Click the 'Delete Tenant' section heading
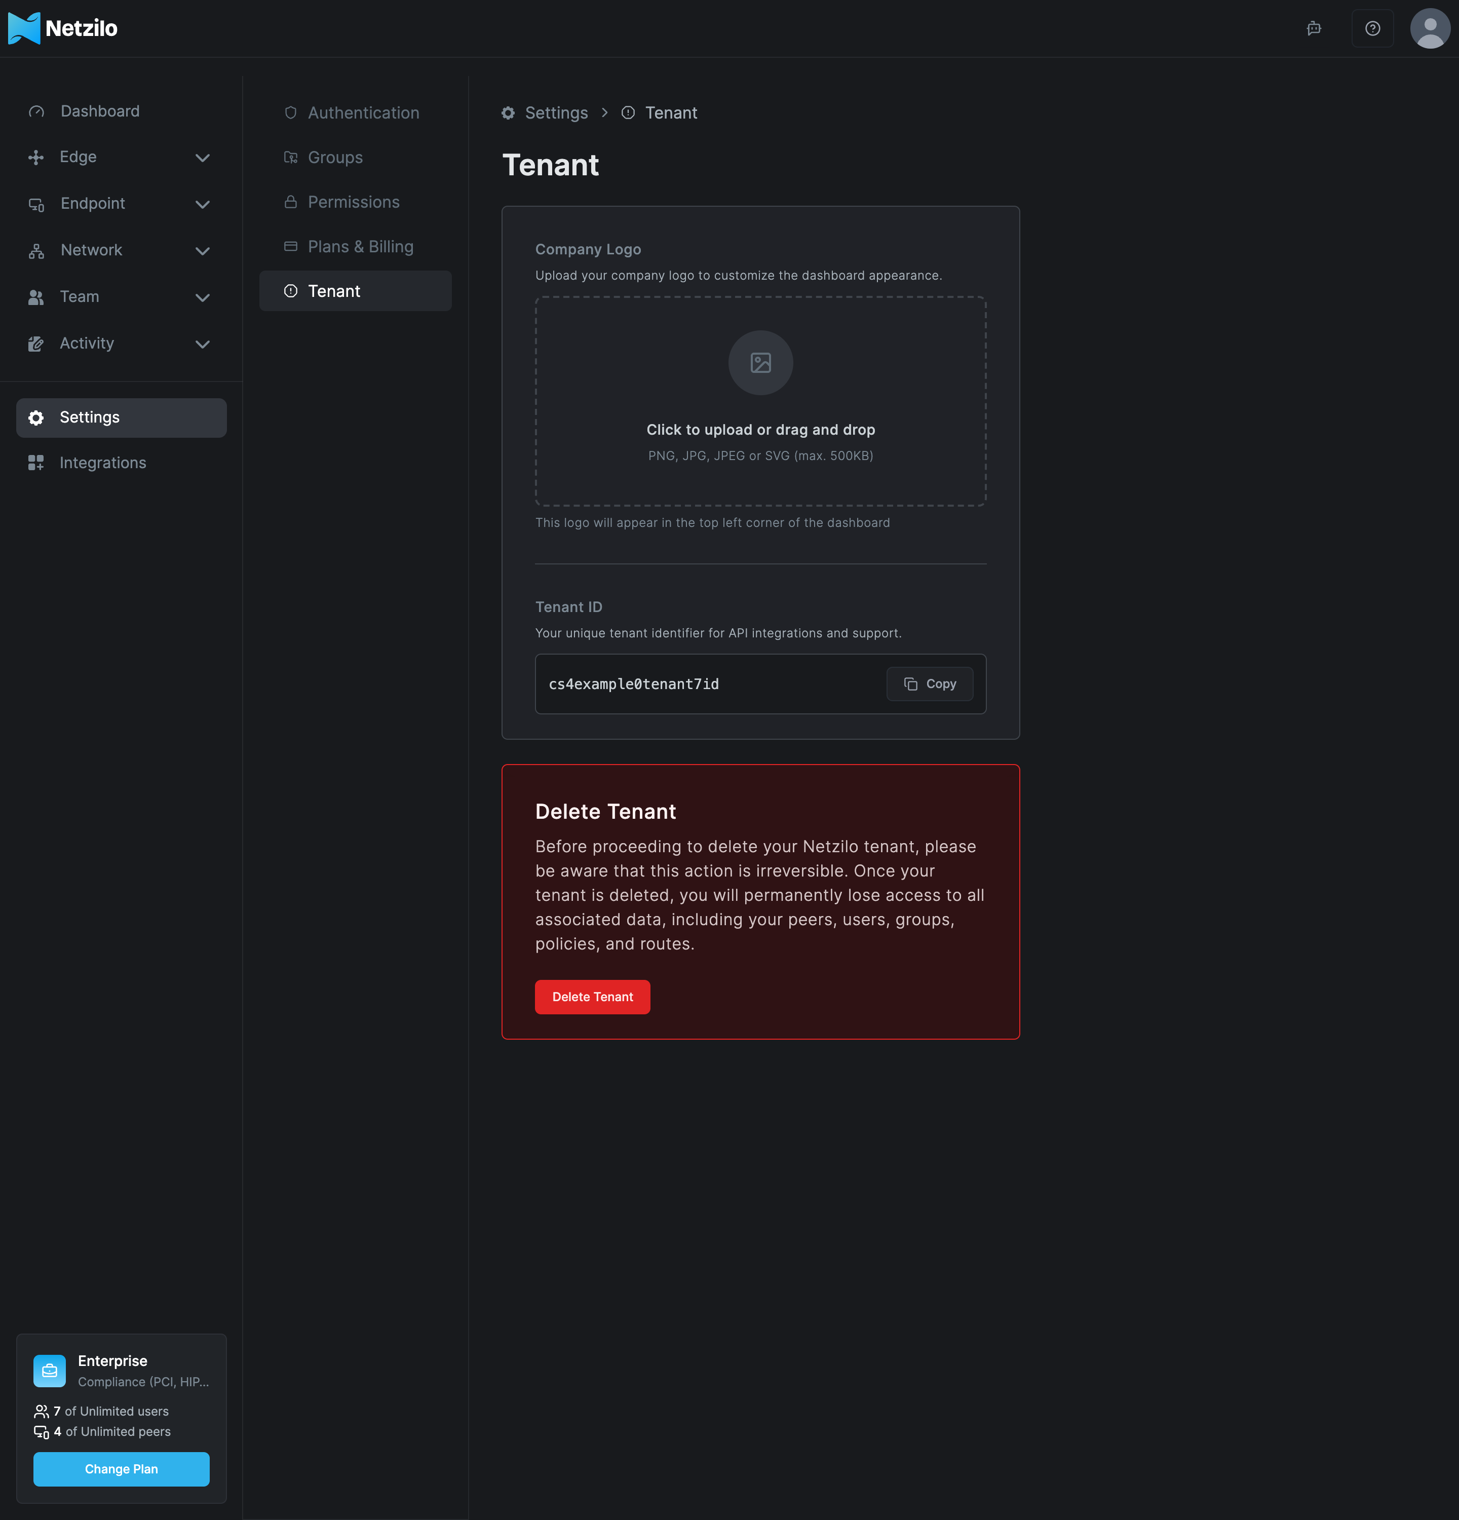This screenshot has width=1459, height=1520. click(605, 812)
